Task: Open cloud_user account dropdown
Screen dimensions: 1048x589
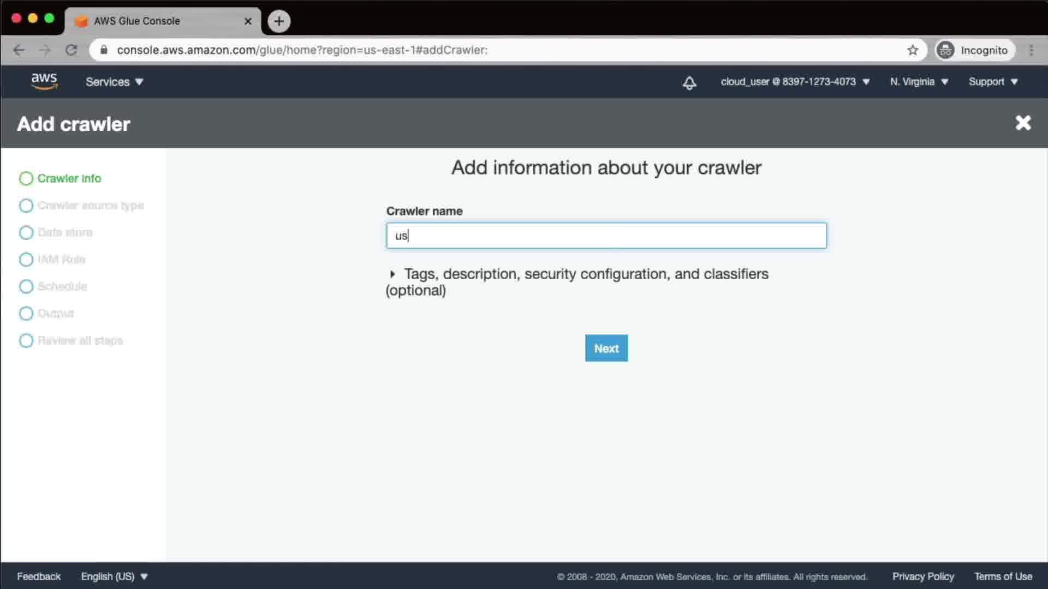Action: coord(795,82)
